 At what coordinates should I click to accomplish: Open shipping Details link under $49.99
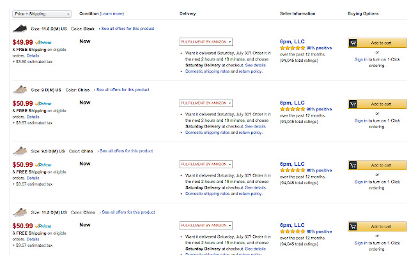pos(33,55)
